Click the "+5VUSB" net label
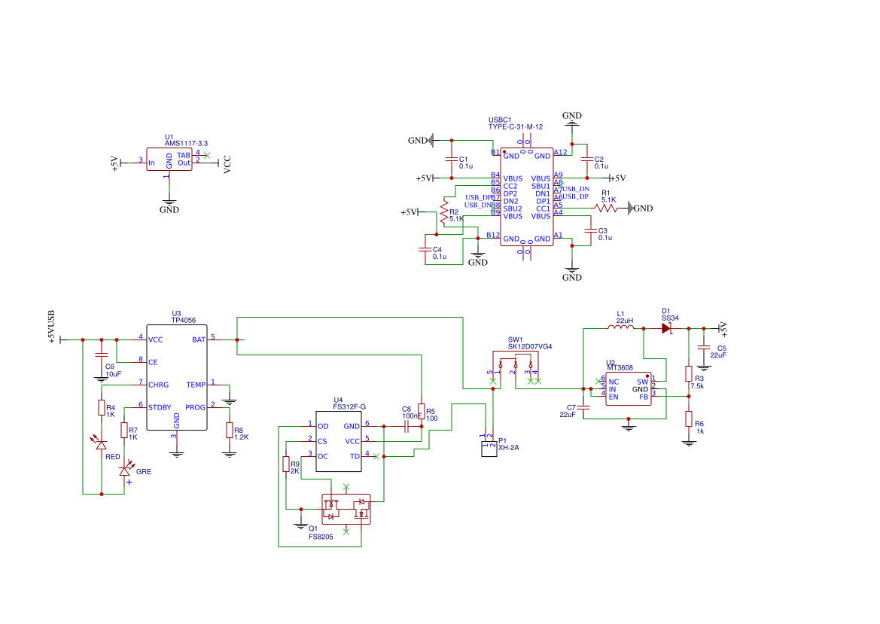This screenshot has height=624, width=880. [x=52, y=327]
